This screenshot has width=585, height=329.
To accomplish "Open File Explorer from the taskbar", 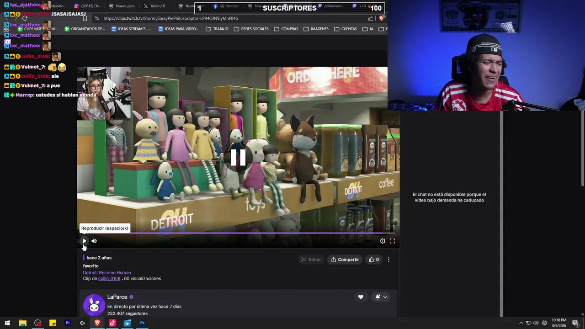I will (x=22, y=323).
